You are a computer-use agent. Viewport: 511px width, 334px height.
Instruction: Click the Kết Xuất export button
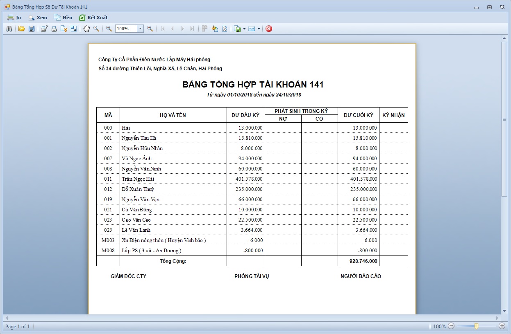(93, 18)
